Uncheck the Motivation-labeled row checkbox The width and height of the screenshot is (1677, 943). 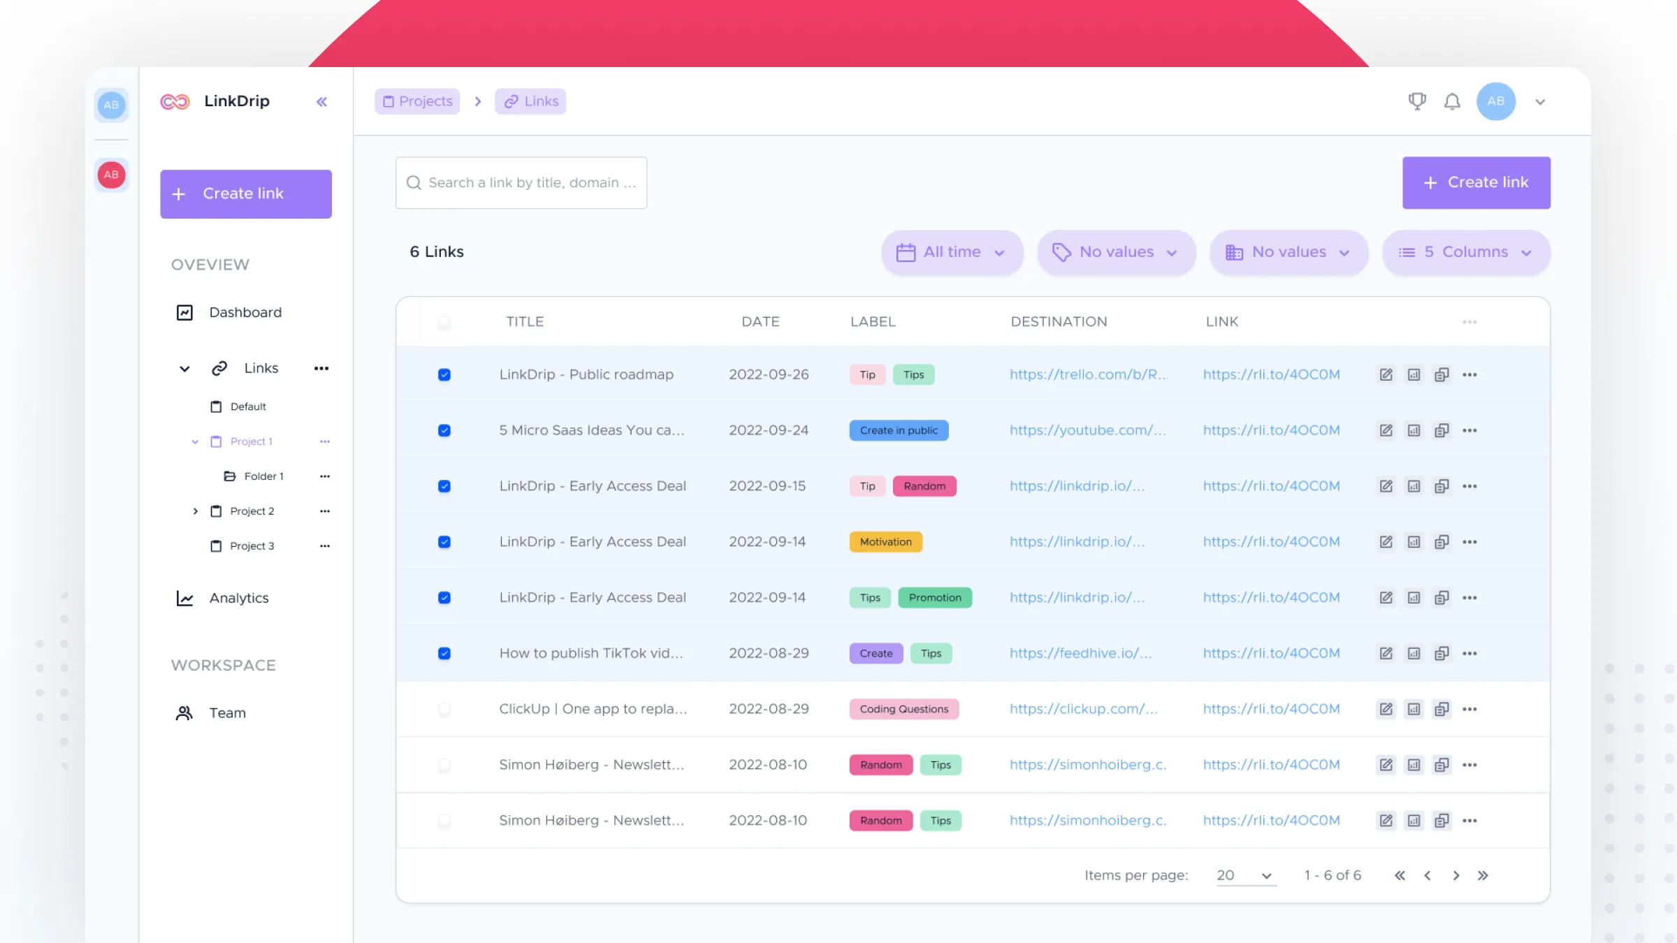pos(444,542)
